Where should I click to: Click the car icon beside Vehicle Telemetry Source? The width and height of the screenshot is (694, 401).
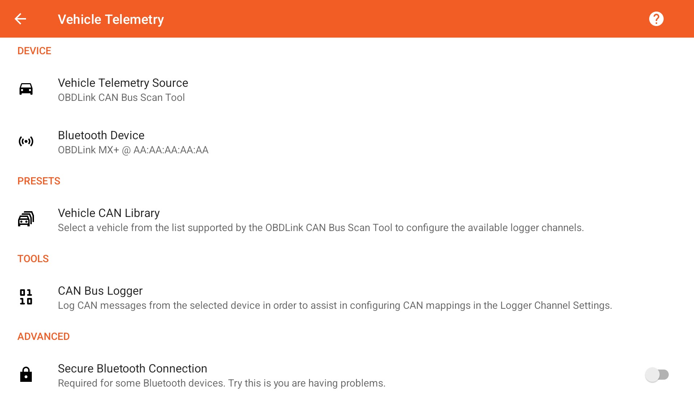[26, 89]
